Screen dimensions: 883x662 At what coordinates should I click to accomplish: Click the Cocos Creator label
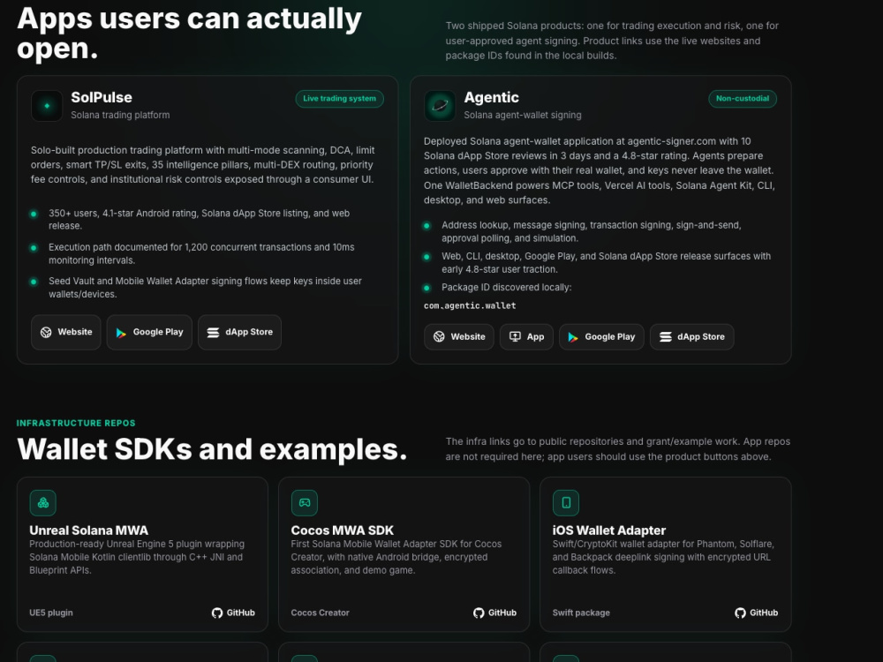tap(320, 613)
